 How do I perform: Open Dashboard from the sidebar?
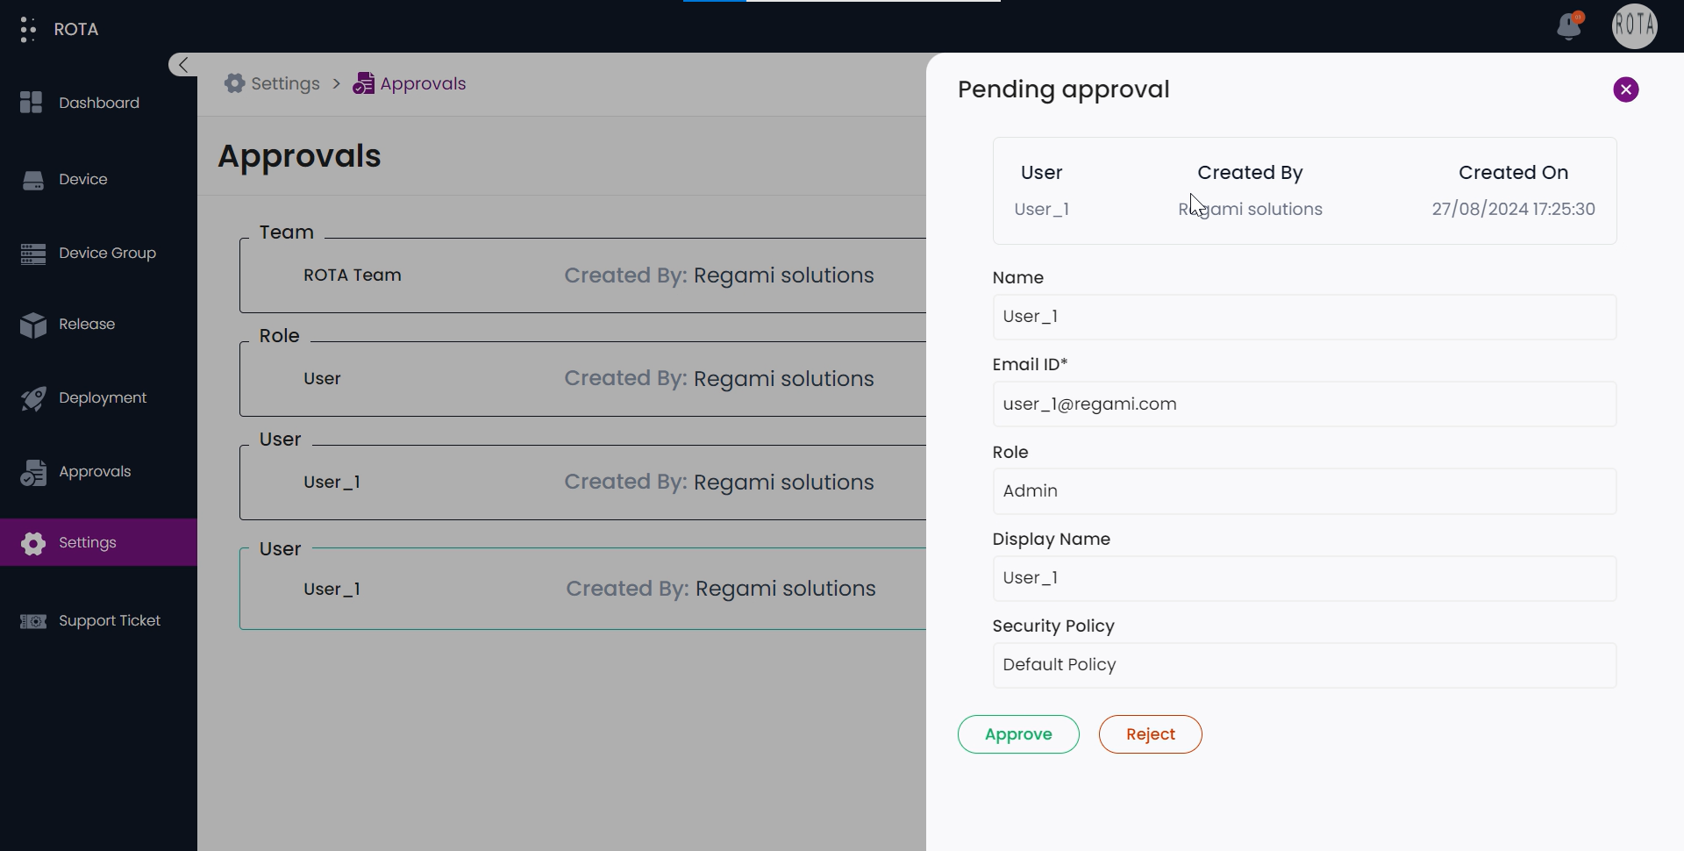[97, 103]
